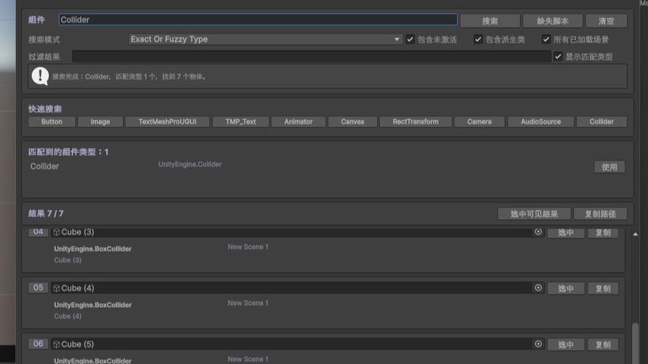Select the Cube (5) object field
Image resolution: width=648 pixels, height=364 pixels.
click(x=297, y=344)
